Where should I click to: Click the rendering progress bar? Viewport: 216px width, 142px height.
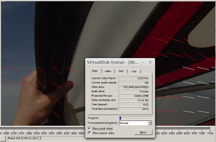coord(136,118)
